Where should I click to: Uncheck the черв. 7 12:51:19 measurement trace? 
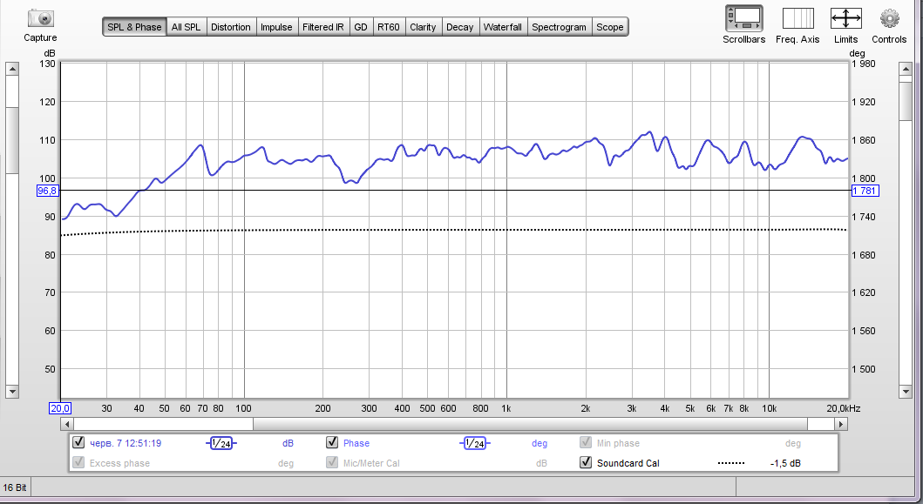[x=79, y=443]
